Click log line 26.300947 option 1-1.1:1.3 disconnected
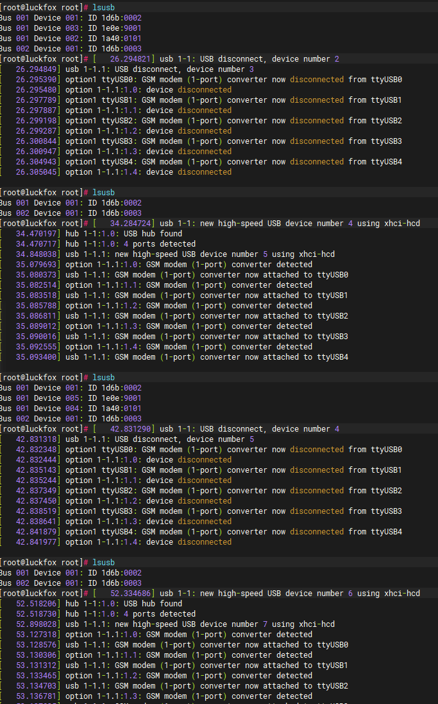The width and height of the screenshot is (438, 704). (x=116, y=152)
